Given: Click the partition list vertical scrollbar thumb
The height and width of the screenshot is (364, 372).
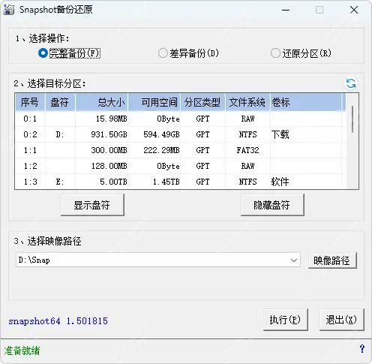Looking at the screenshot, I should click(x=352, y=119).
